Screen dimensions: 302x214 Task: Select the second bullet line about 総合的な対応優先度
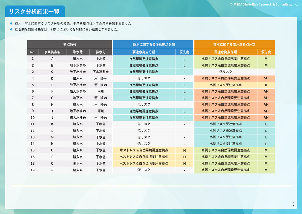tap(67, 29)
